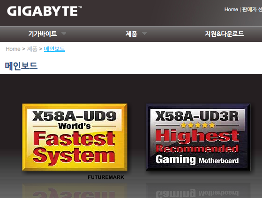Open the X58A-UD9 Fastest System banner

click(x=75, y=137)
